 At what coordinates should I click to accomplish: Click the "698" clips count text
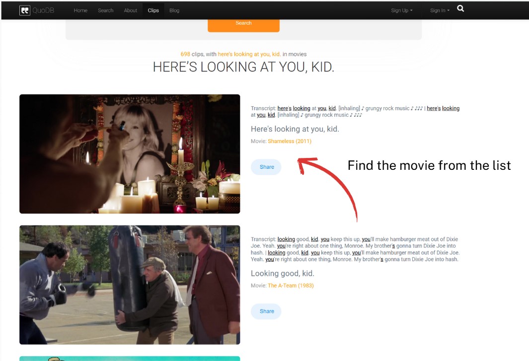pos(185,54)
